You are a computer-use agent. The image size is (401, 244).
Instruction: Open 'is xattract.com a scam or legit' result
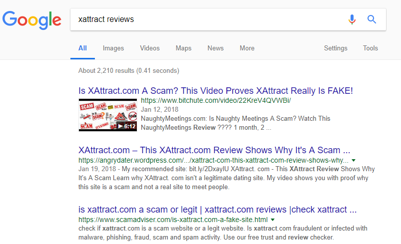(x=217, y=210)
